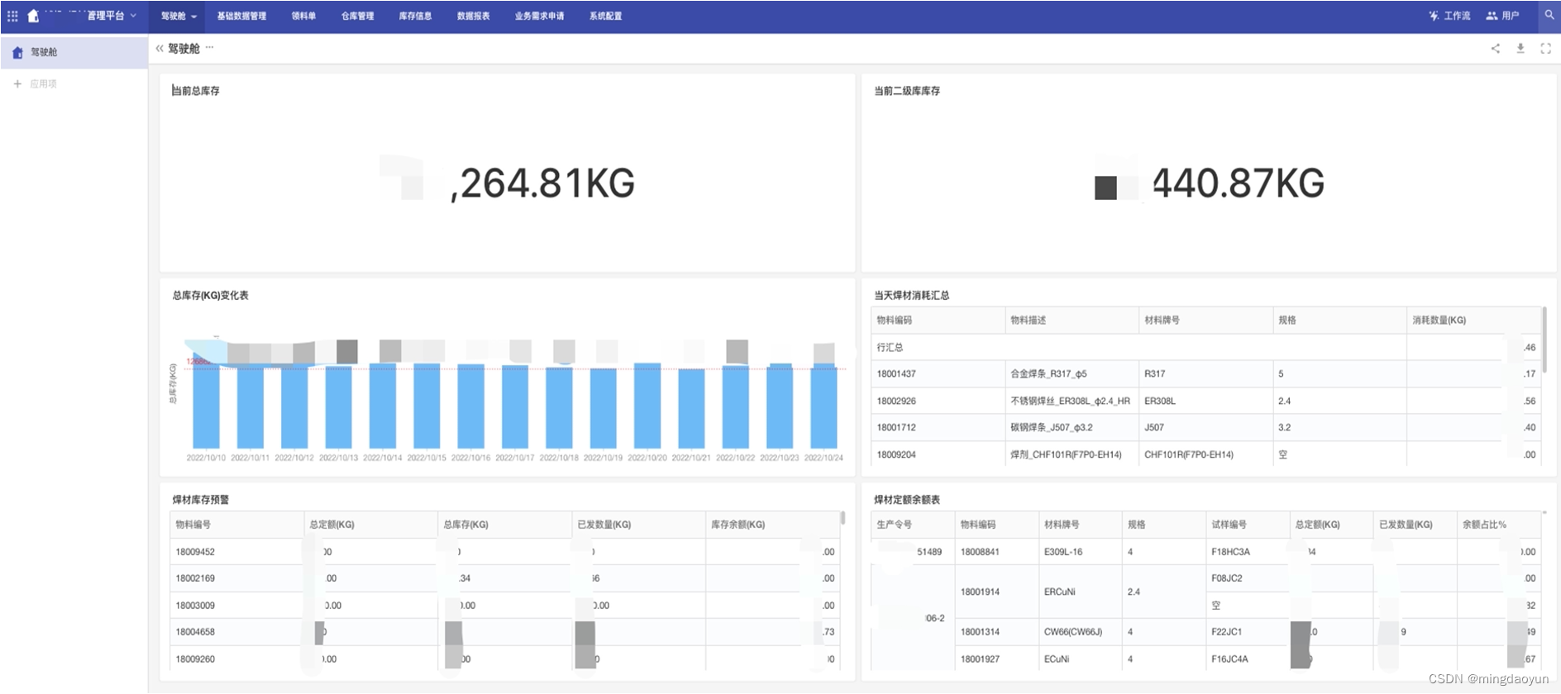The image size is (1561, 694).
Task: Click the 生产令号 column header
Action: [x=913, y=525]
